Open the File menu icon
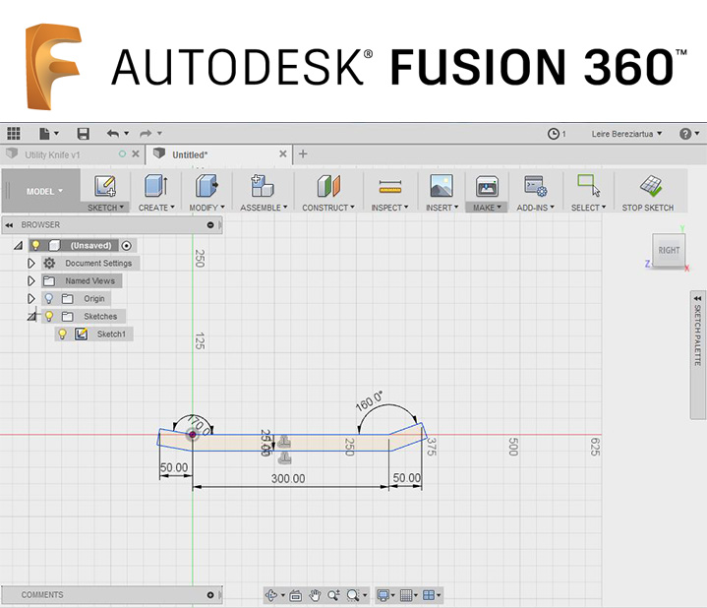 (x=44, y=134)
